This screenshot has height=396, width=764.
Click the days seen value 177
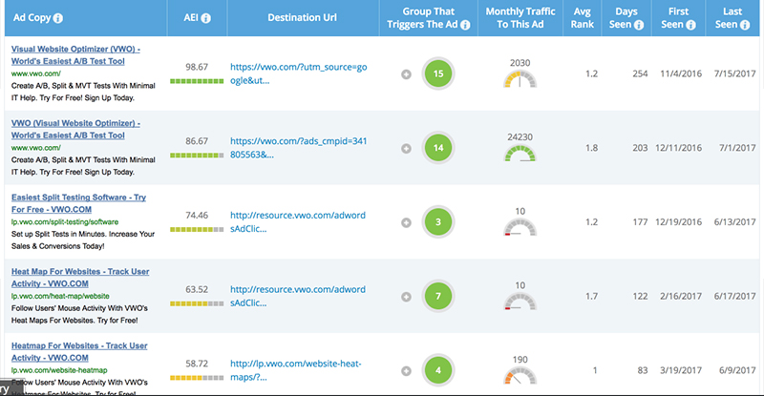click(x=640, y=222)
